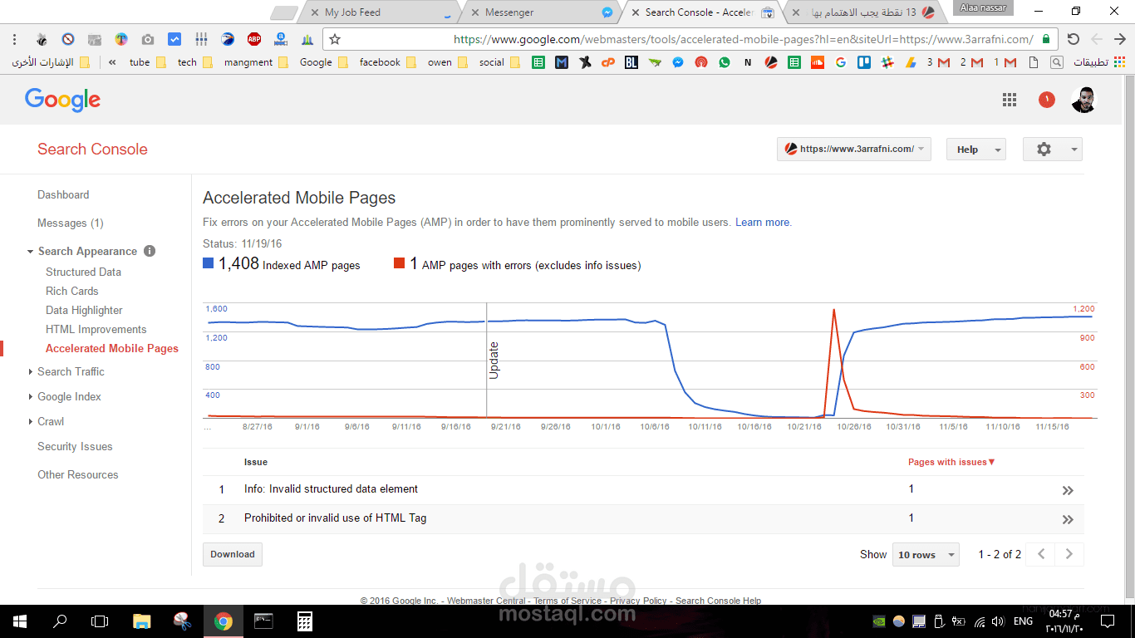This screenshot has height=638, width=1135.
Task: Open Command Prompt from the taskbar
Action: 263,621
